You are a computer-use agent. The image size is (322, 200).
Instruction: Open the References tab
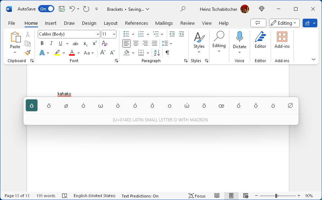pyautogui.click(x=136, y=23)
